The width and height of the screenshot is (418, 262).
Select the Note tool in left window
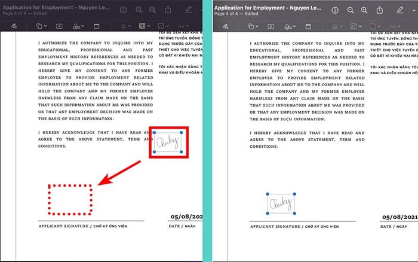click(x=97, y=26)
